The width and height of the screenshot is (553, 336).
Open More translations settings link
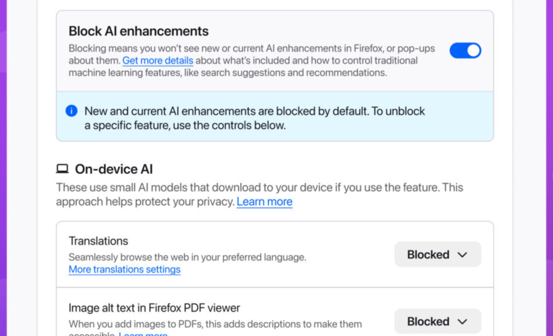click(x=125, y=269)
